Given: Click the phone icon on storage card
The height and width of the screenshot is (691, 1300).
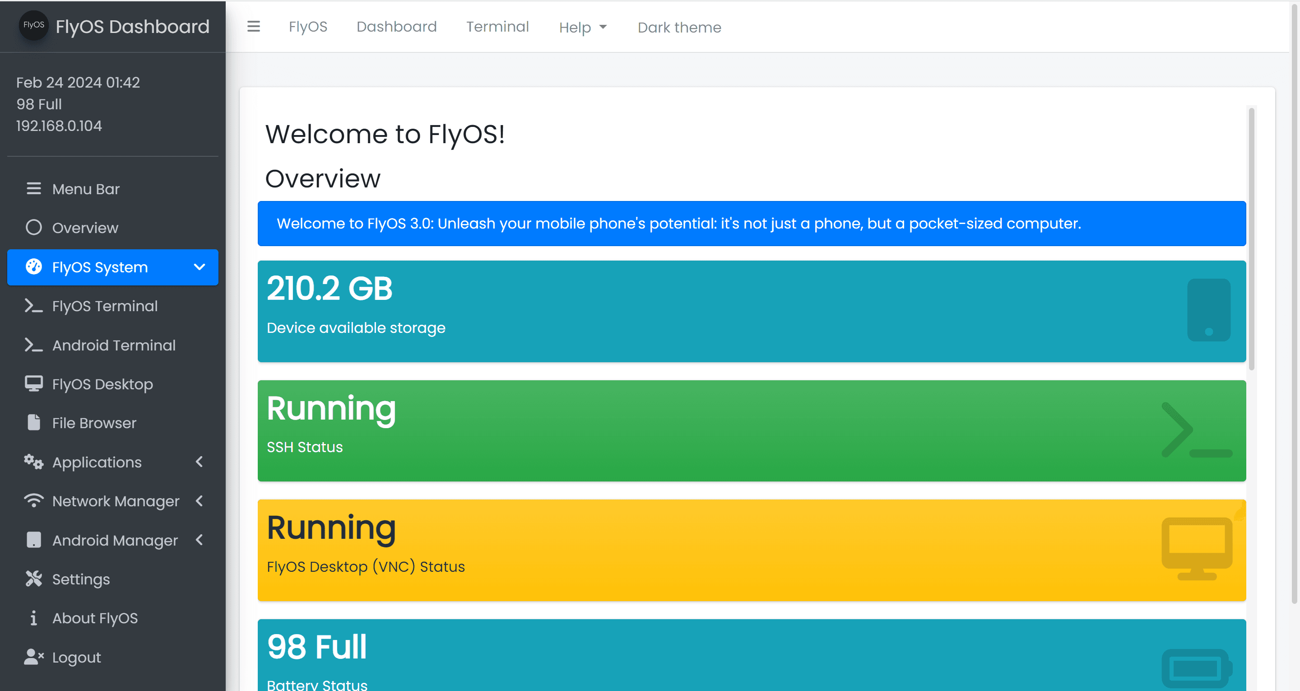Looking at the screenshot, I should pyautogui.click(x=1209, y=310).
